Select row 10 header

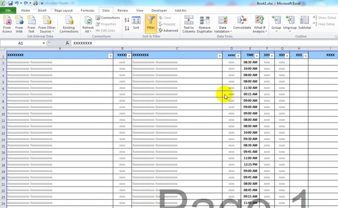click(3, 114)
